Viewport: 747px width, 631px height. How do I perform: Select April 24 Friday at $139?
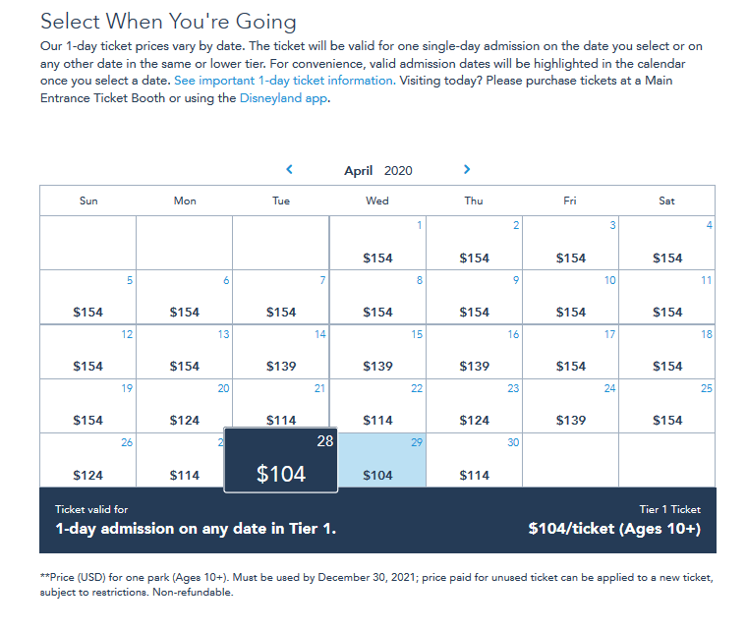(x=571, y=406)
